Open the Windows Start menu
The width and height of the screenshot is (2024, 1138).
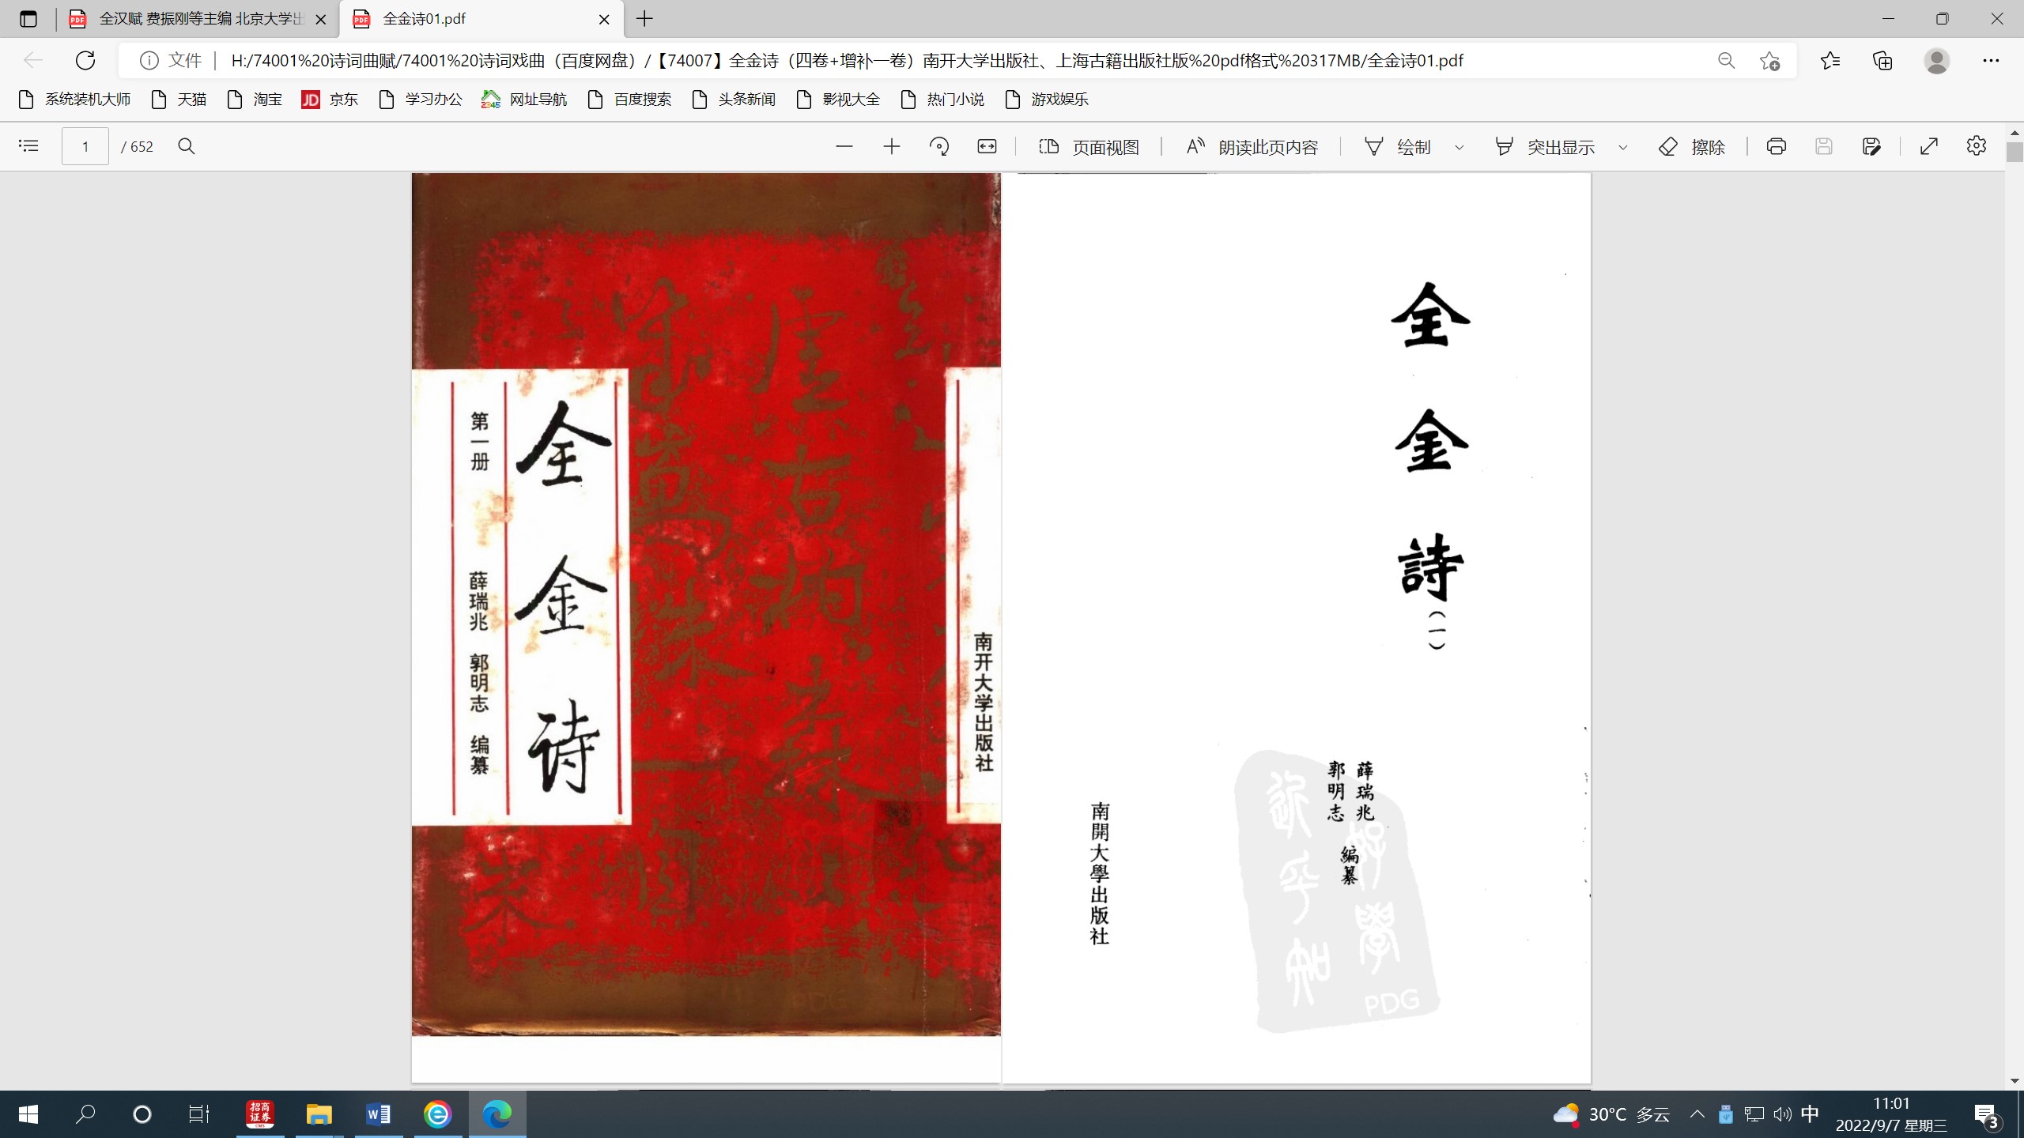28,1114
